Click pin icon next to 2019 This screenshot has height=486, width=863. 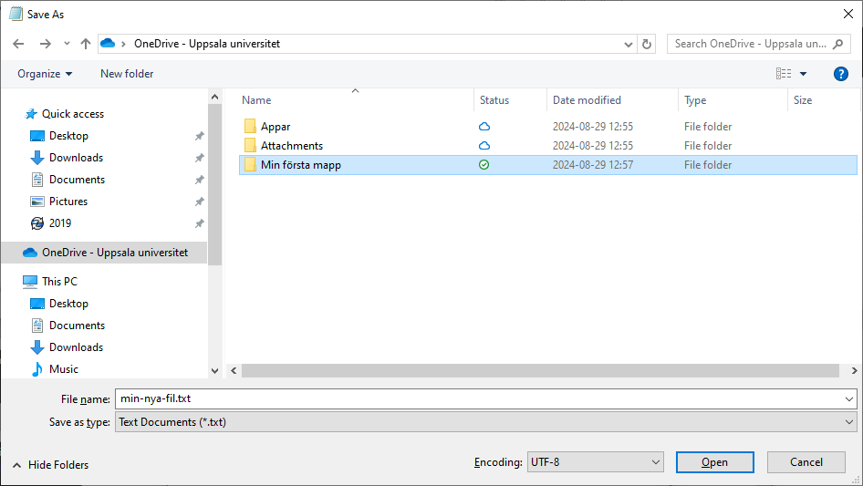199,223
